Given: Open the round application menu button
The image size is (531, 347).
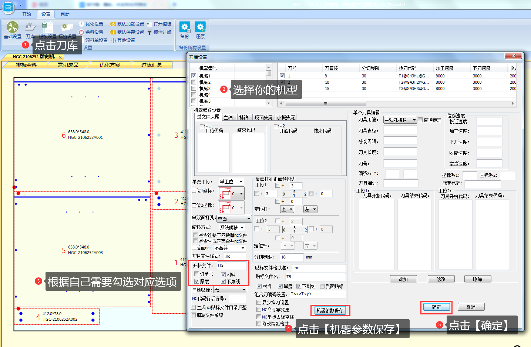Looking at the screenshot, I should [8, 7].
